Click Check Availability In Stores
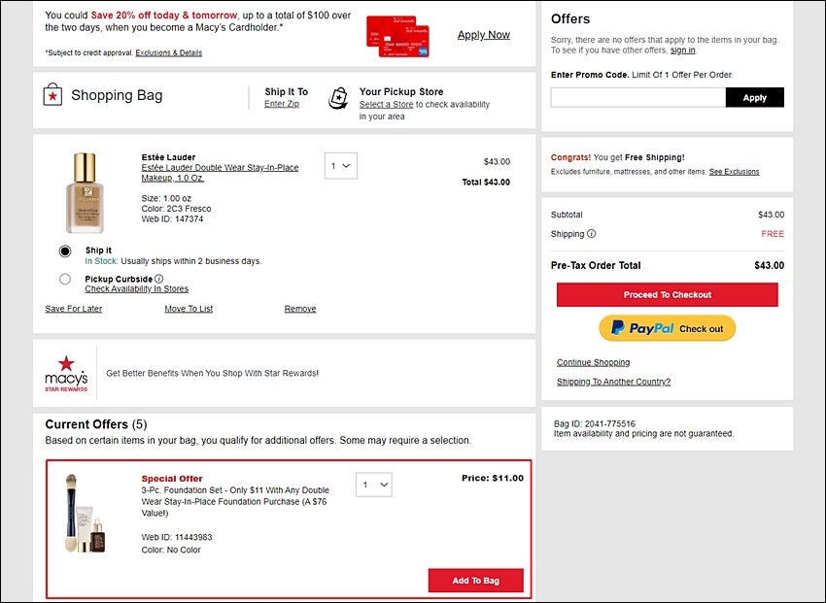The height and width of the screenshot is (603, 826). click(136, 288)
